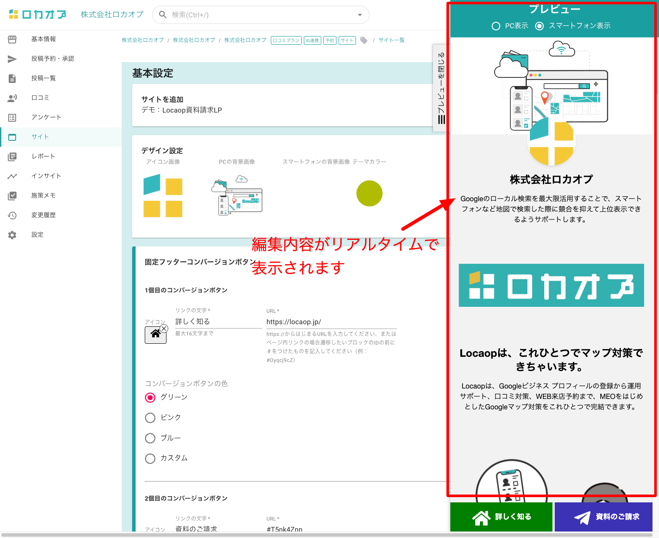
Task: Click the 基本情報 store icon in sidebar
Action: 12,39
